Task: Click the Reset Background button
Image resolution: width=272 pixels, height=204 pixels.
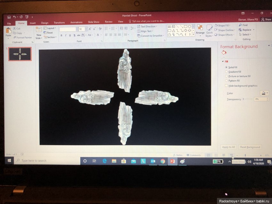Action: 250,147
